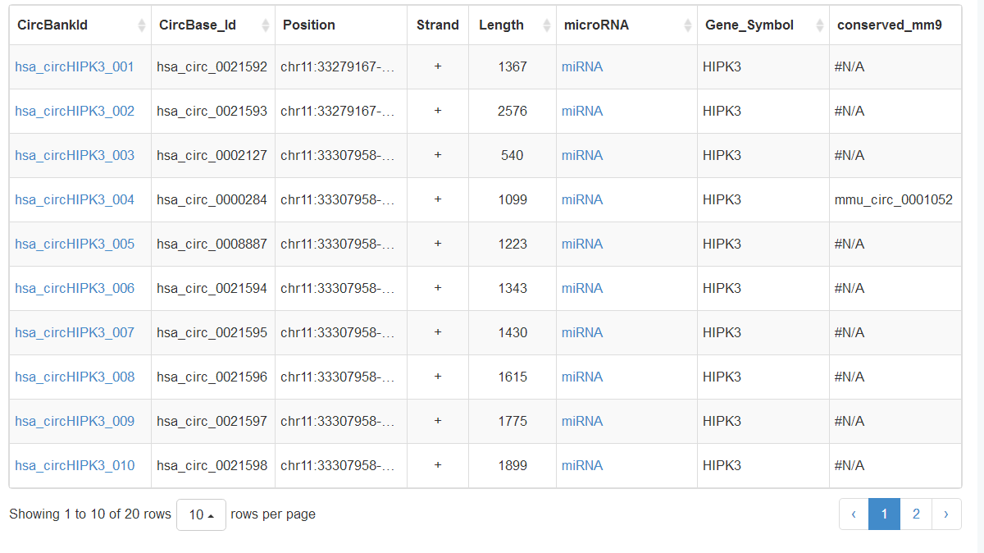
Task: Go to next page chevron
Action: pos(946,514)
